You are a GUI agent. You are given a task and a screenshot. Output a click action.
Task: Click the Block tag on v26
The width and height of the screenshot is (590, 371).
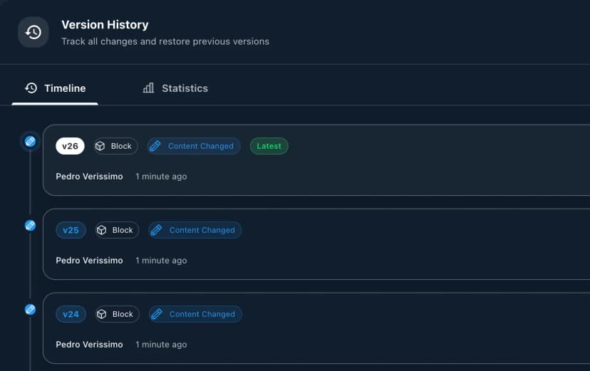115,146
